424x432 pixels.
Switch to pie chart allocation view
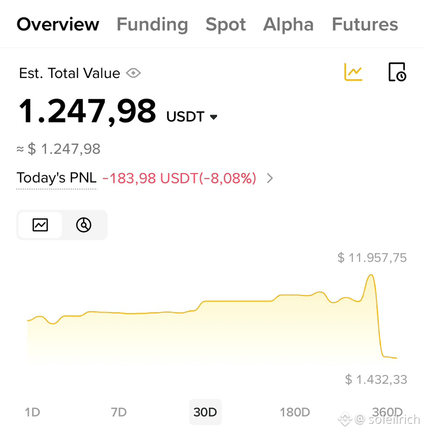(x=83, y=225)
